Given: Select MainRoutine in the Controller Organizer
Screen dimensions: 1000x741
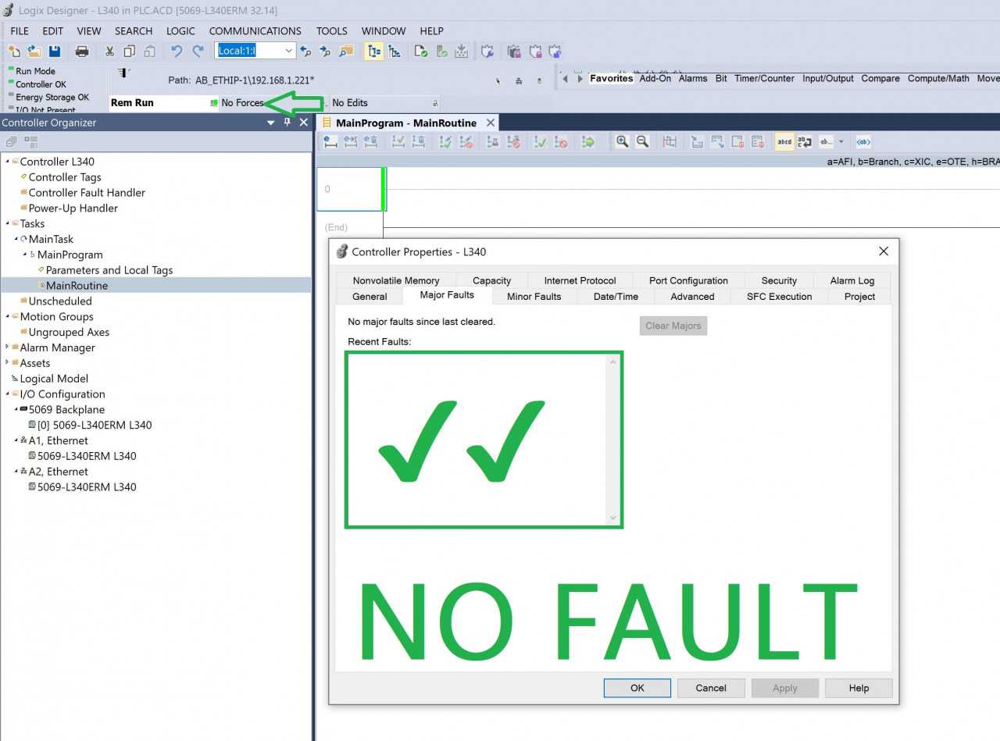Looking at the screenshot, I should pos(77,286).
